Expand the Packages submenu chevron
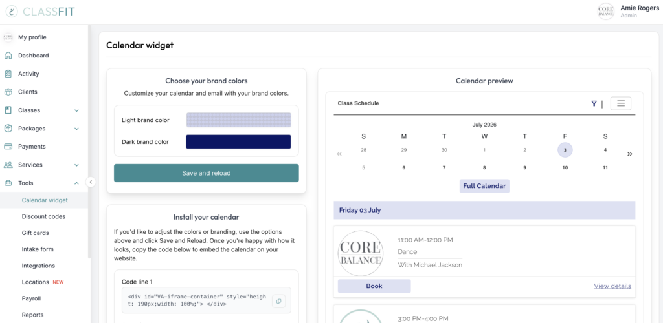663x323 pixels. (x=76, y=129)
